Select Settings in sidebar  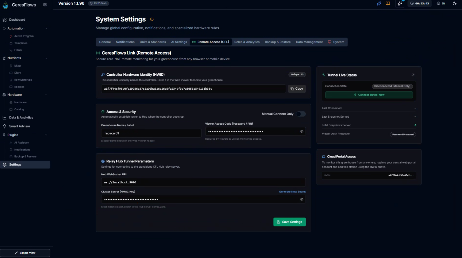tap(25, 164)
